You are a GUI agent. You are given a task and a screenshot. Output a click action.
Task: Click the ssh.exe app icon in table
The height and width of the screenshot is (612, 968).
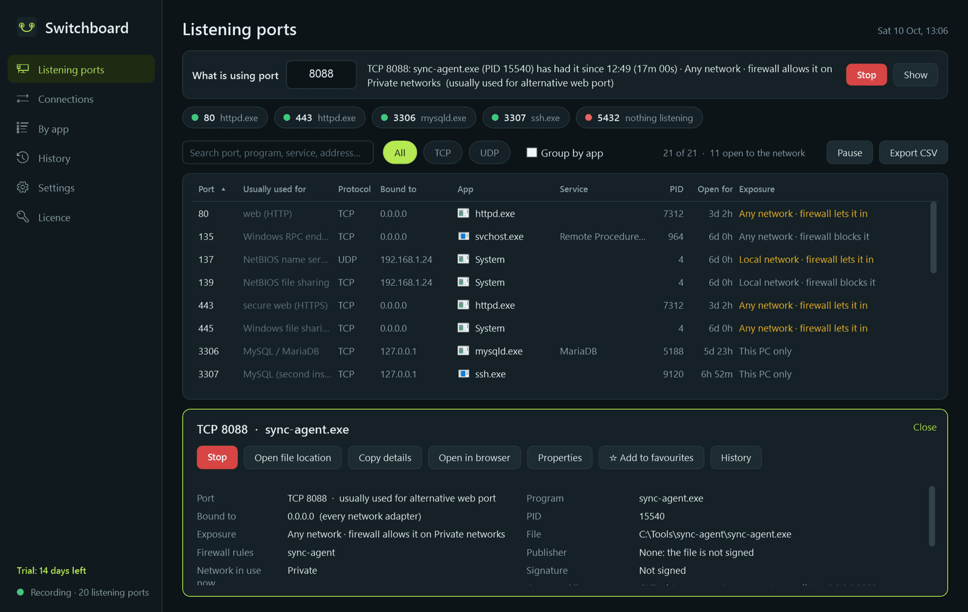pos(463,374)
